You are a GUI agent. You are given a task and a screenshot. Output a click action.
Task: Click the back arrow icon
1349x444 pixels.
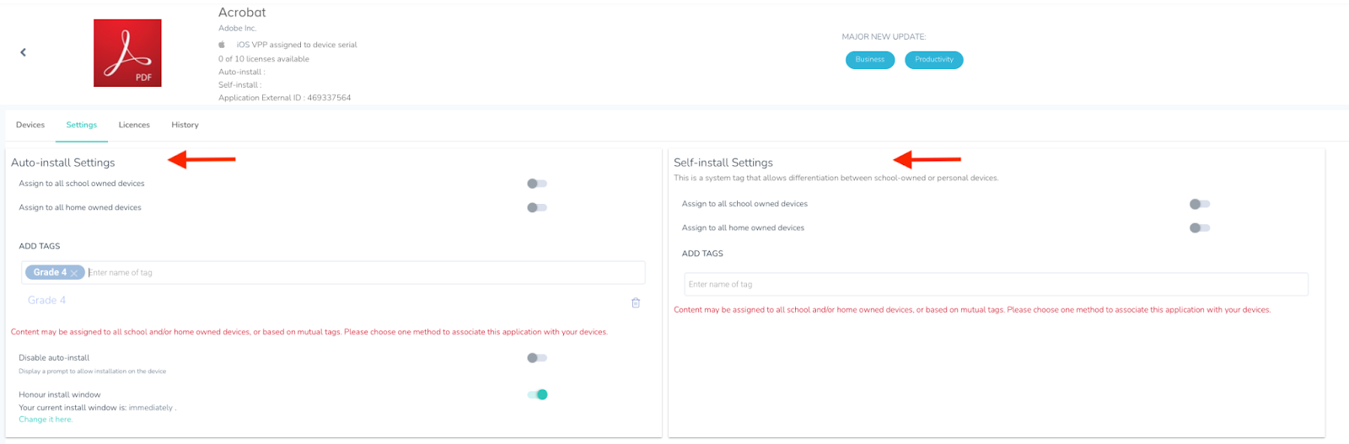pos(23,52)
